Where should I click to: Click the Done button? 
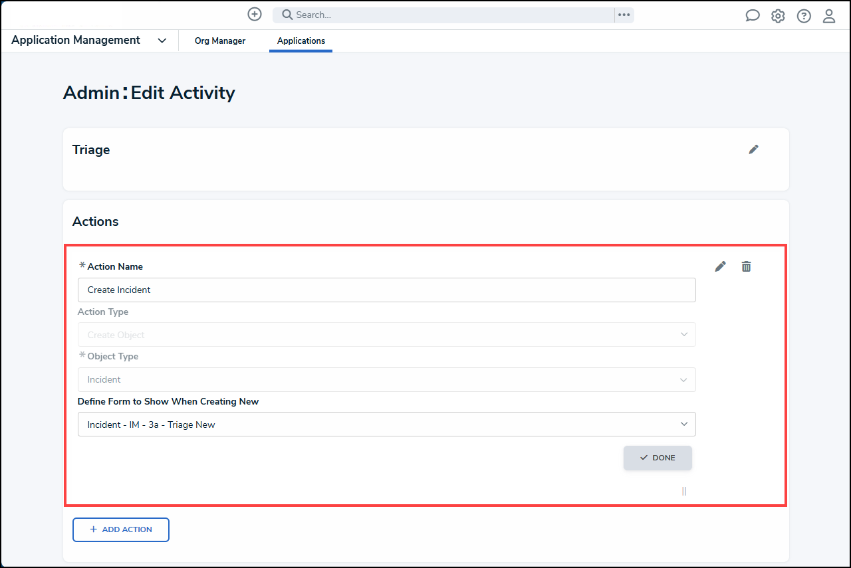658,458
